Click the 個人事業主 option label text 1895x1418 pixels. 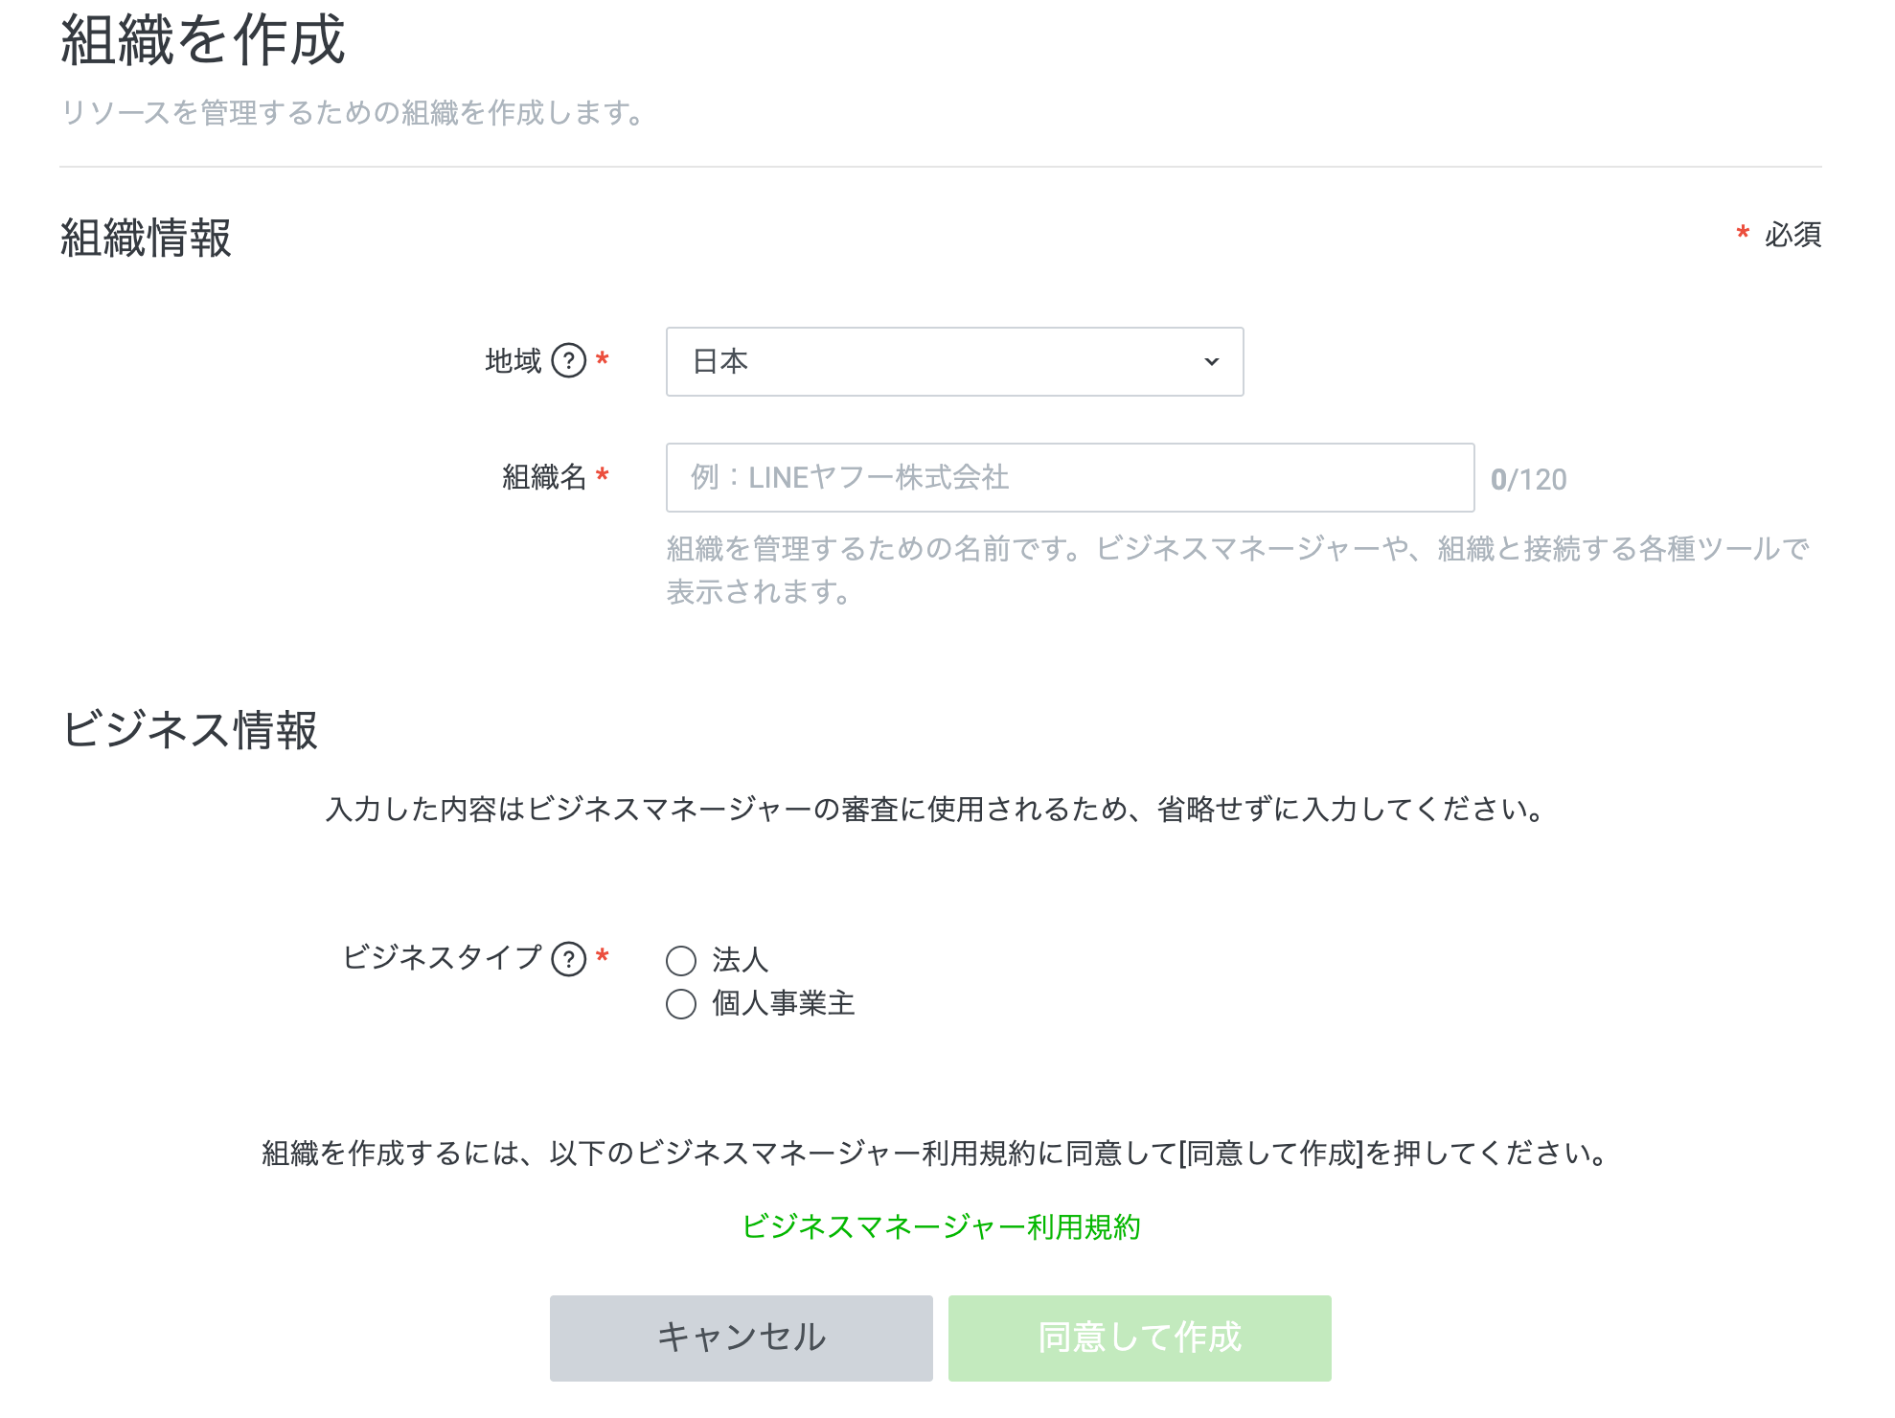pyautogui.click(x=783, y=1004)
